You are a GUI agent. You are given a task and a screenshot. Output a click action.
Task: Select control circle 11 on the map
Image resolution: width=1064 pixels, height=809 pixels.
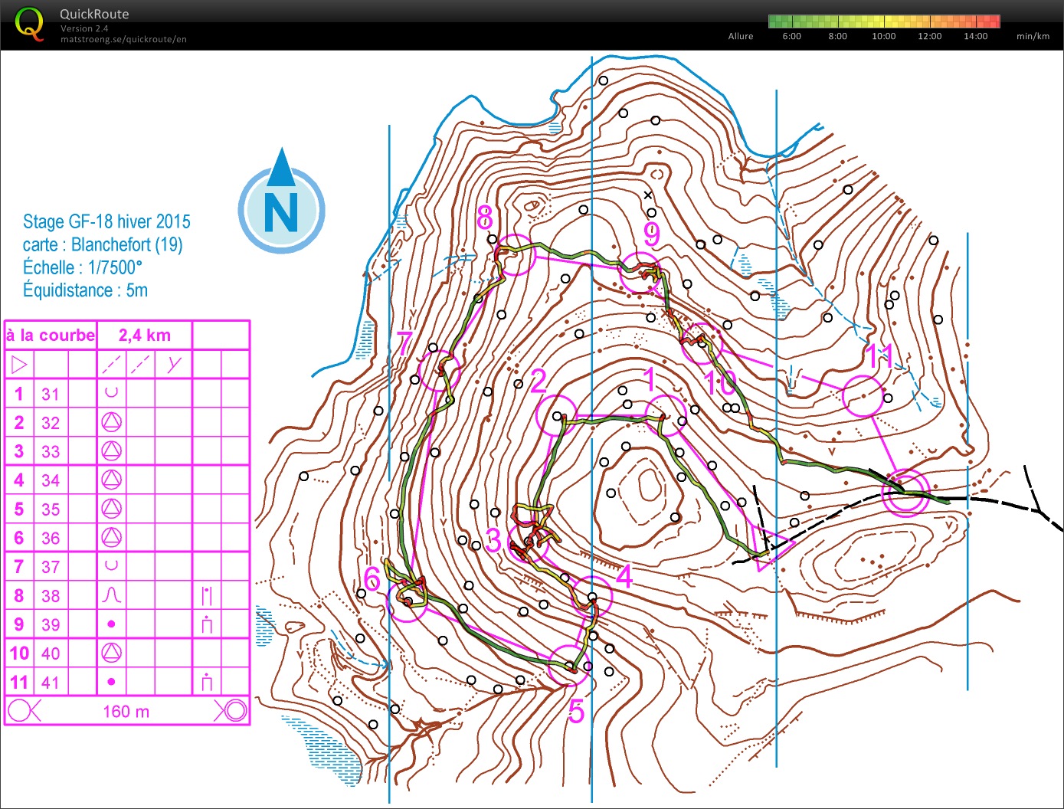pyautogui.click(x=863, y=396)
